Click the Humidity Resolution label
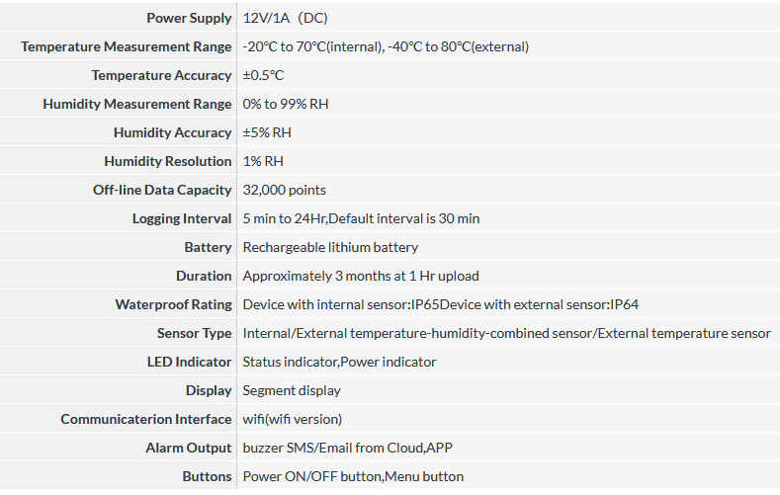Image resolution: width=780 pixels, height=495 pixels. coord(168,161)
